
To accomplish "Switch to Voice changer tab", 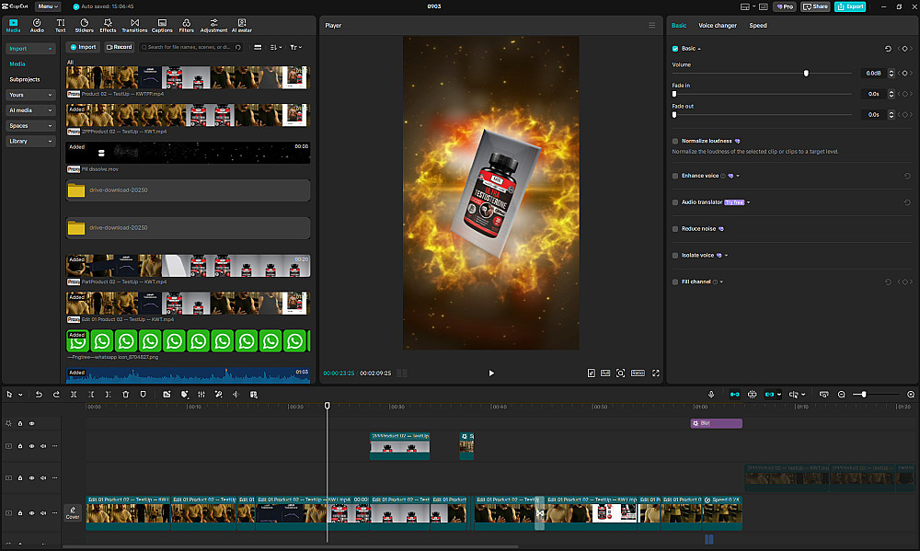I will tap(717, 26).
